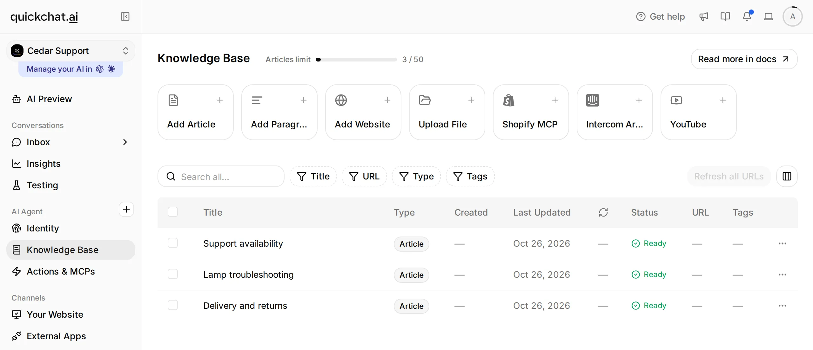Click the refresh column header icon
813x350 pixels.
pyautogui.click(x=603, y=212)
